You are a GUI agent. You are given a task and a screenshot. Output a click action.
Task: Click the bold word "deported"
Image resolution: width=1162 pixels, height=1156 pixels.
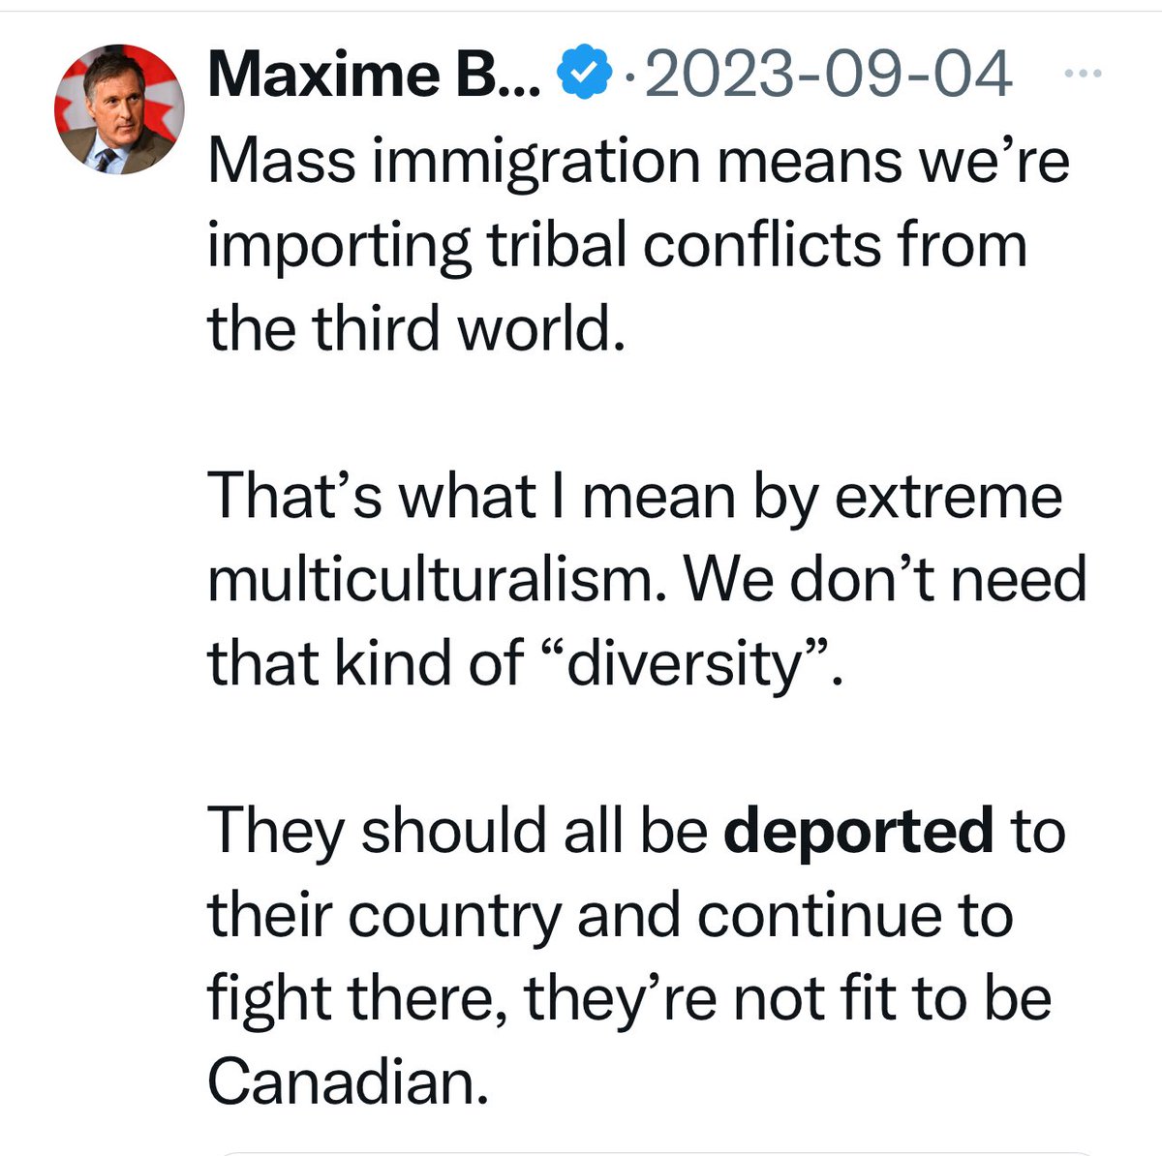click(859, 831)
